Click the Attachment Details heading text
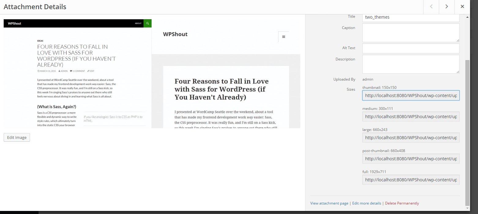This screenshot has height=214, width=478. coord(35,7)
